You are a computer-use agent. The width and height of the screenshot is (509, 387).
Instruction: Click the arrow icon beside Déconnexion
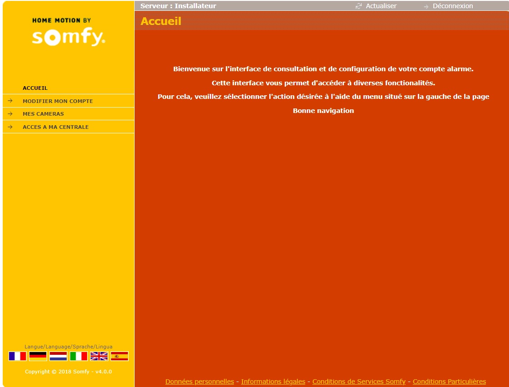point(426,6)
